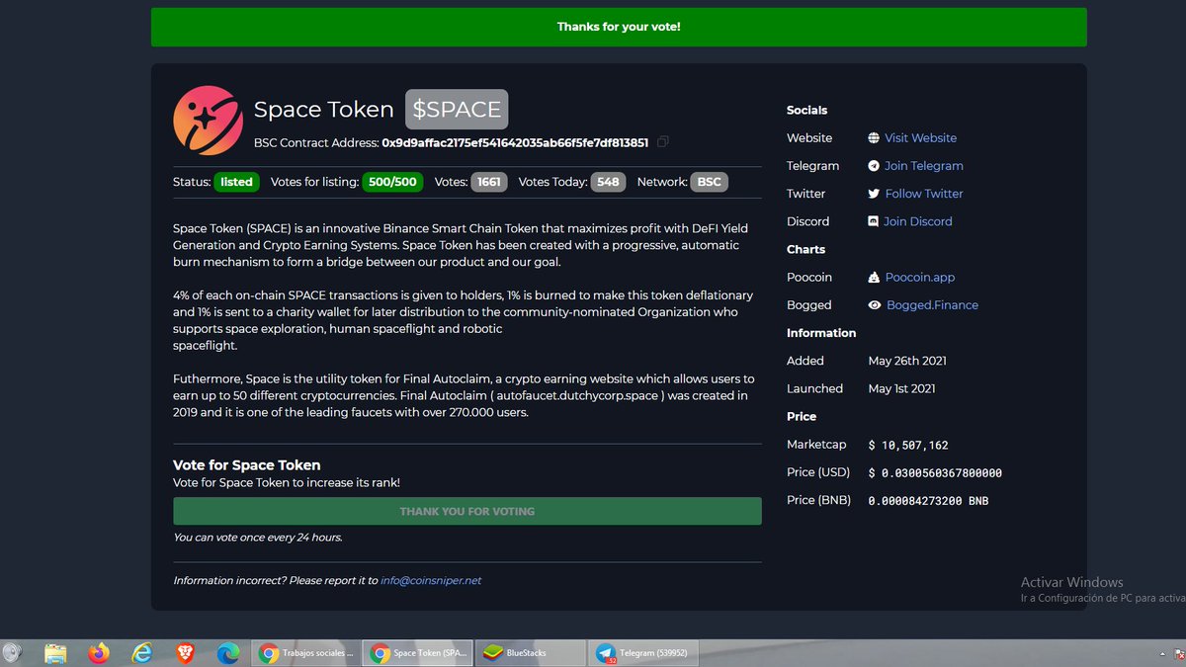The image size is (1186, 667).
Task: Launch Firefox from the taskbar
Action: coord(99,653)
